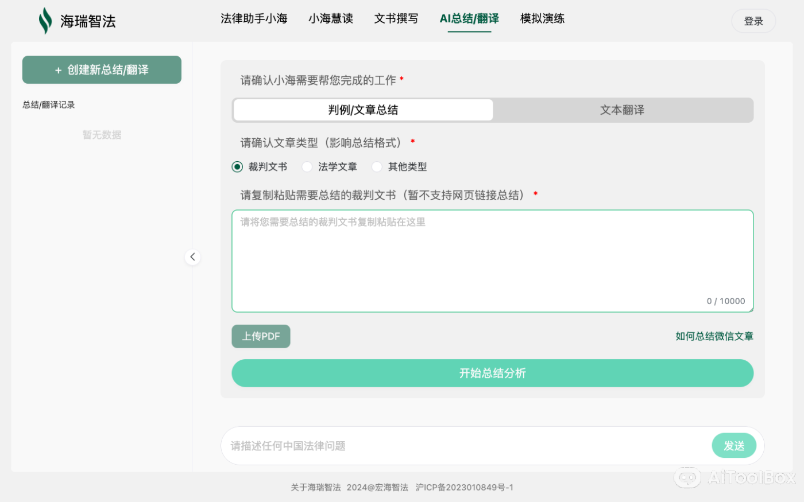The height and width of the screenshot is (502, 804).
Task: Click the plus icon on 创建新总结/翻译
Action: point(57,70)
